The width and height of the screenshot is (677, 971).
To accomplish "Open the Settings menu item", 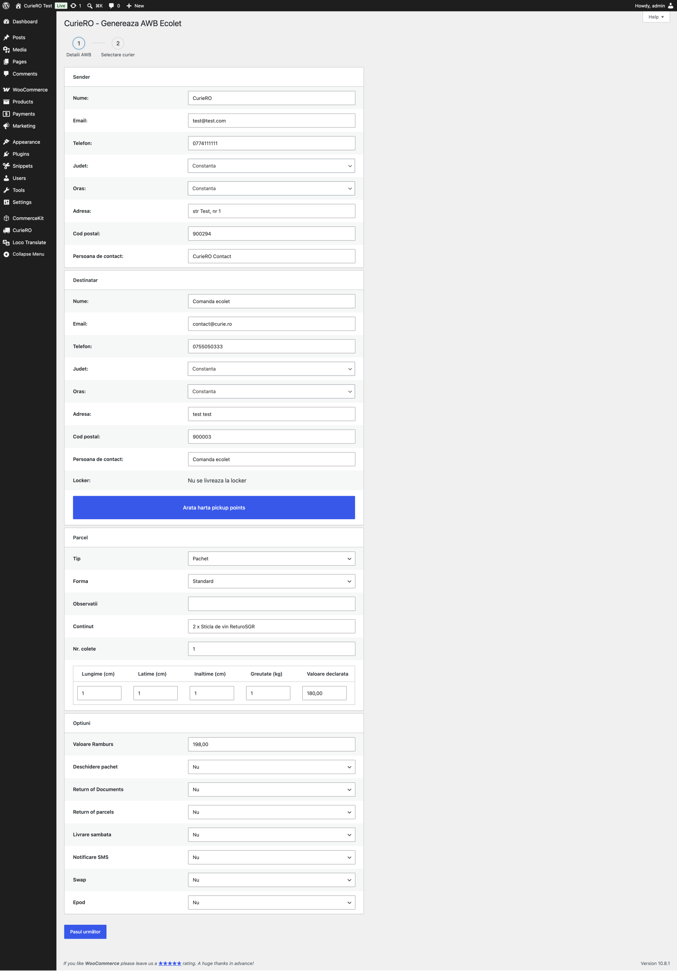I will pos(28,202).
